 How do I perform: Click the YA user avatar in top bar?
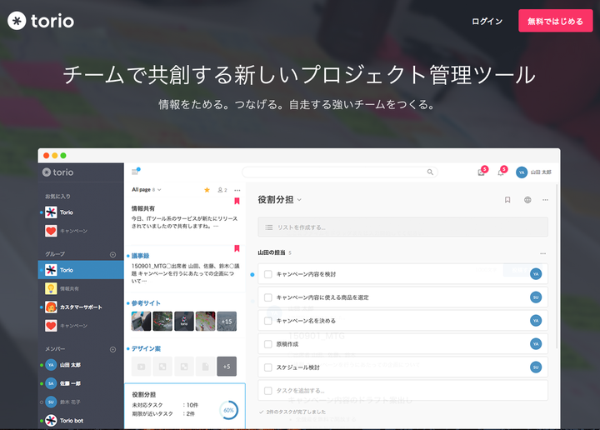click(521, 172)
